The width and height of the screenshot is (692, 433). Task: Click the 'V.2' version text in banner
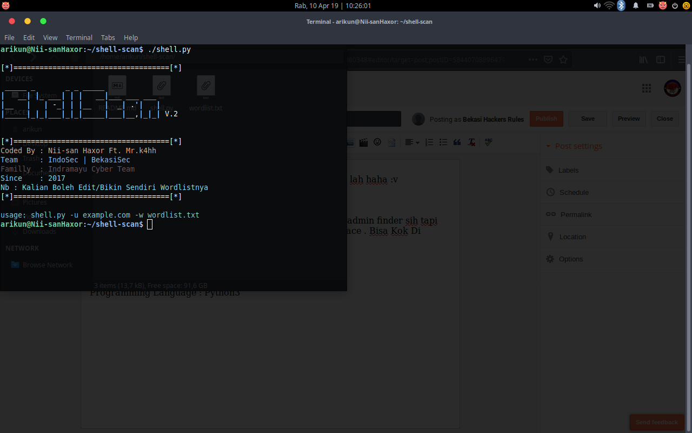(x=171, y=114)
